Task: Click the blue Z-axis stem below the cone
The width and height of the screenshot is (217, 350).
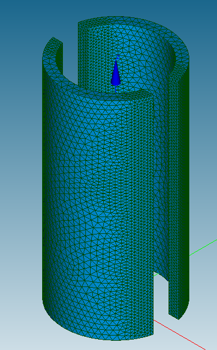Action: point(116,89)
